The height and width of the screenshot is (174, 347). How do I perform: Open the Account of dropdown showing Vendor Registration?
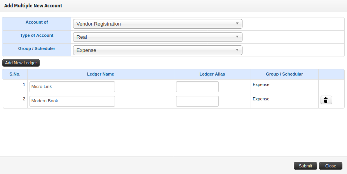(x=157, y=24)
